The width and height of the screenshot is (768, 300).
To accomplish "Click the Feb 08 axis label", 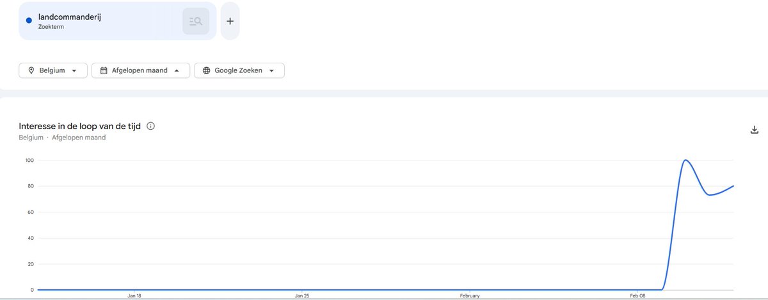I will click(x=637, y=296).
